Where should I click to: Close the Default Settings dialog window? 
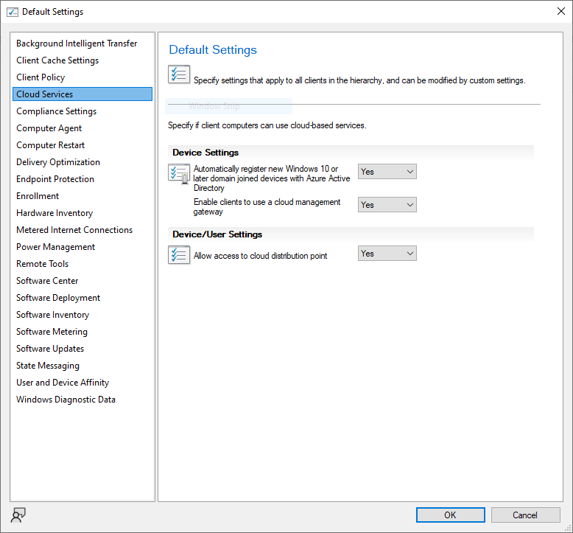click(559, 12)
